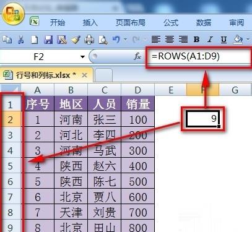
Task: Click the Print icon
Action: point(89,40)
